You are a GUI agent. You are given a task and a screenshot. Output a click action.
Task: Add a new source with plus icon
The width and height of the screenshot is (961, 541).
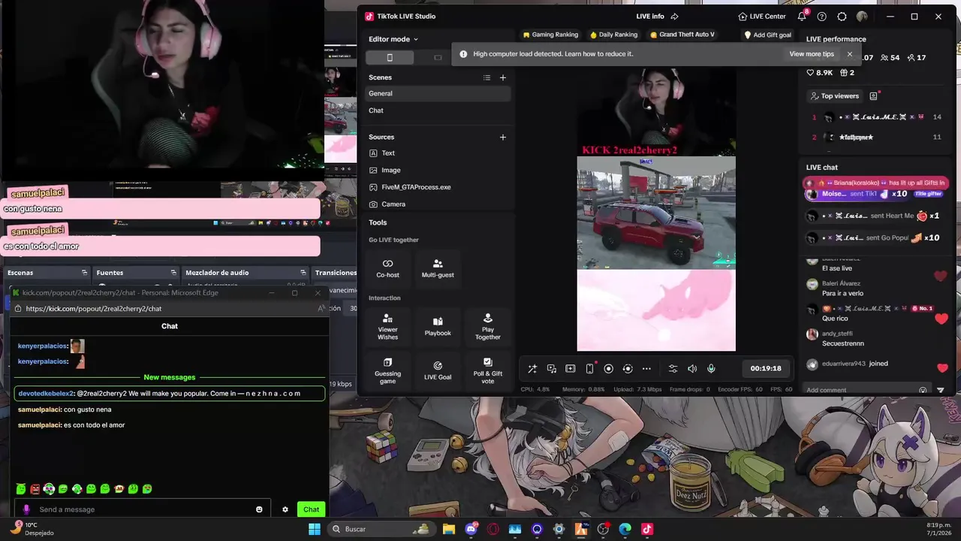pyautogui.click(x=503, y=137)
